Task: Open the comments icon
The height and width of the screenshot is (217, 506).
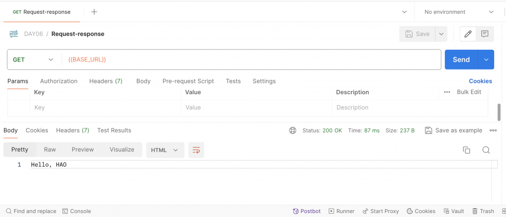Action: (485, 34)
